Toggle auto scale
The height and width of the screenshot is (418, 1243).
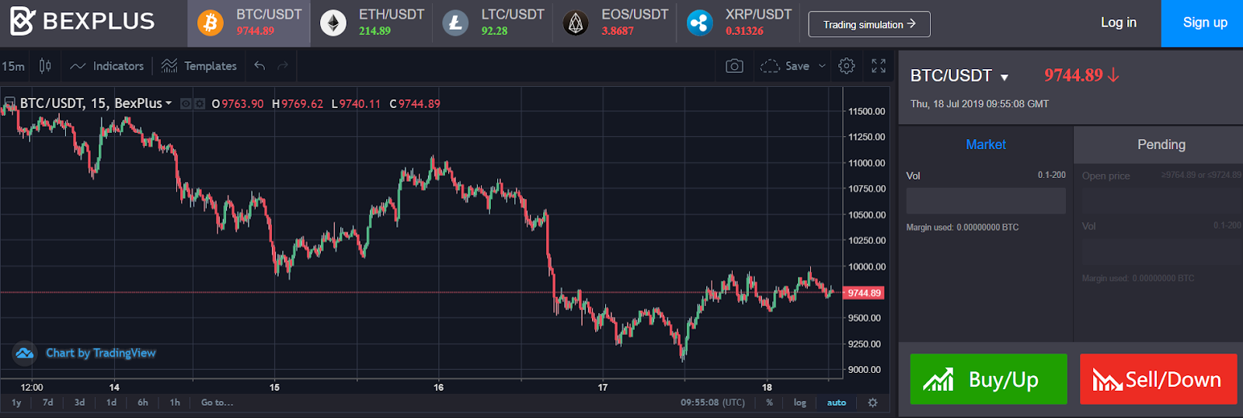[837, 402]
